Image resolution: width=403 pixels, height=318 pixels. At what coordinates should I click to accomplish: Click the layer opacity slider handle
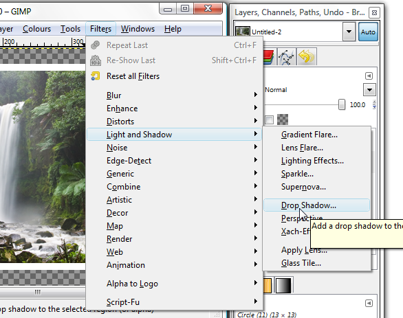point(342,104)
